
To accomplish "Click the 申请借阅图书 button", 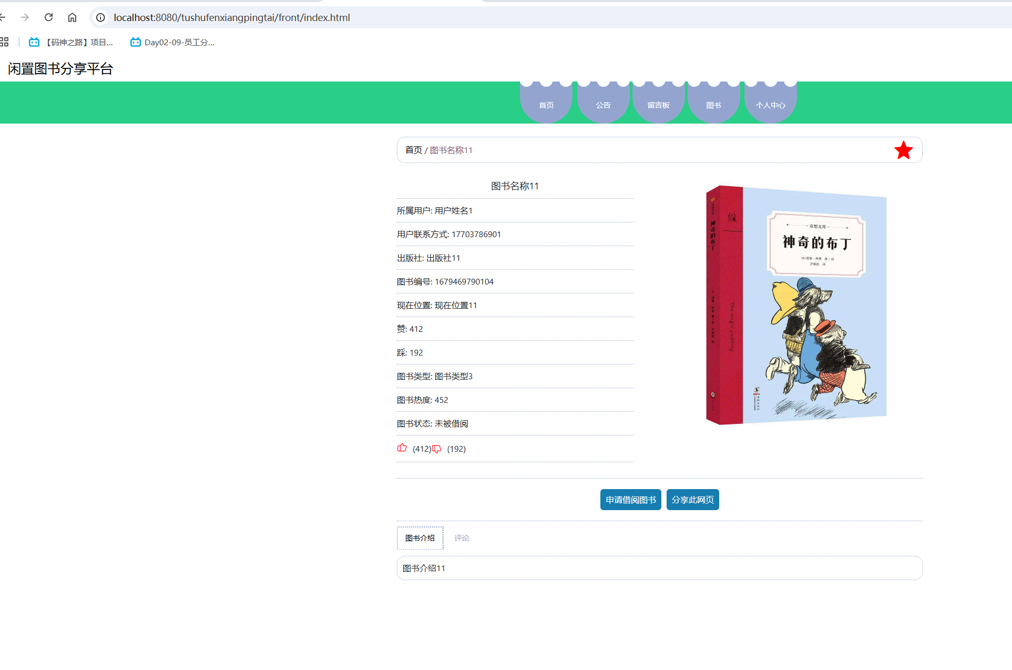I will 630,500.
